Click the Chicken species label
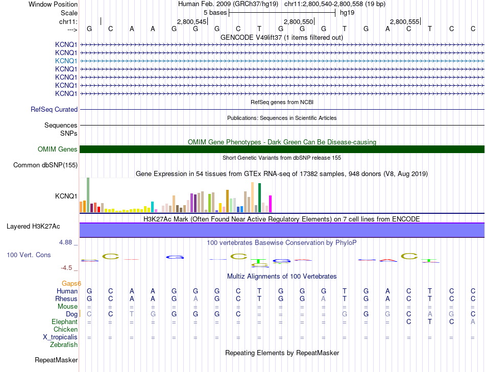 tap(65, 330)
